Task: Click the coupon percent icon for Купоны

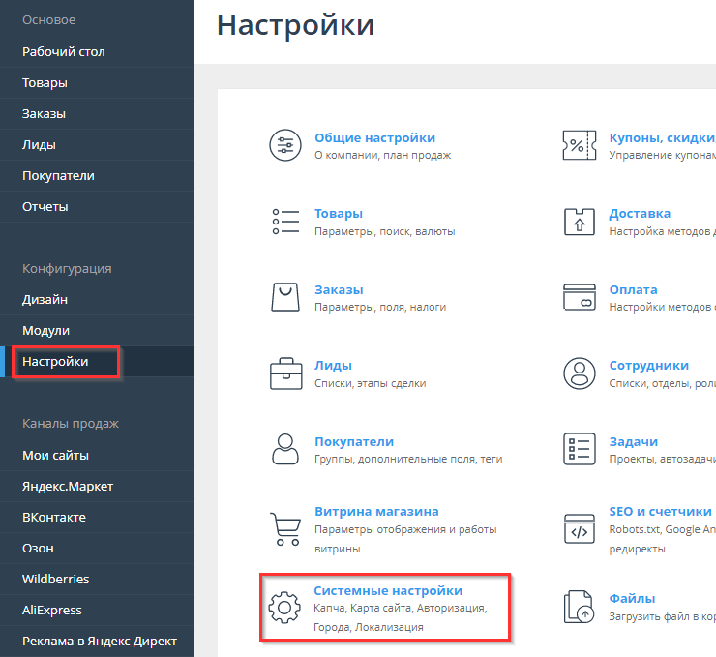Action: point(580,145)
